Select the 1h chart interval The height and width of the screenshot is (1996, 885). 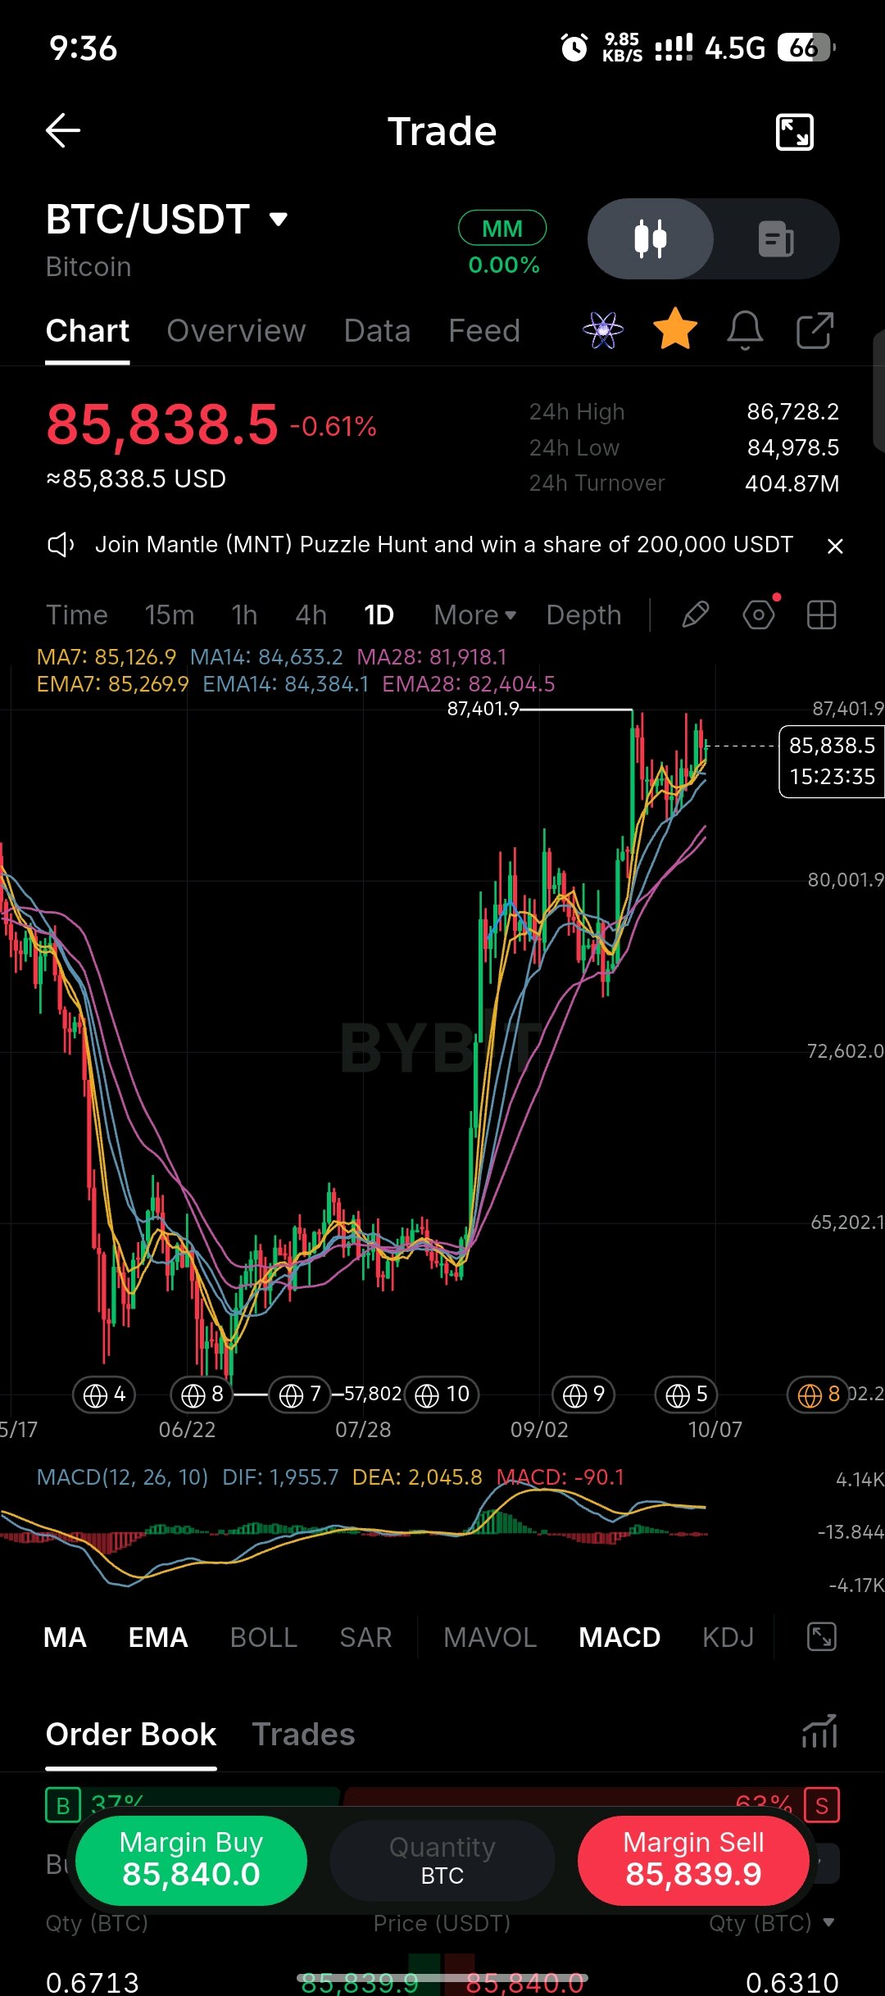[244, 615]
